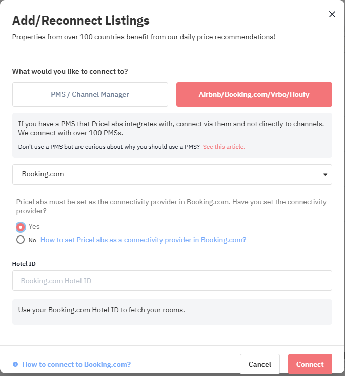Click the blue info icon beside Booking.com help

[15, 364]
